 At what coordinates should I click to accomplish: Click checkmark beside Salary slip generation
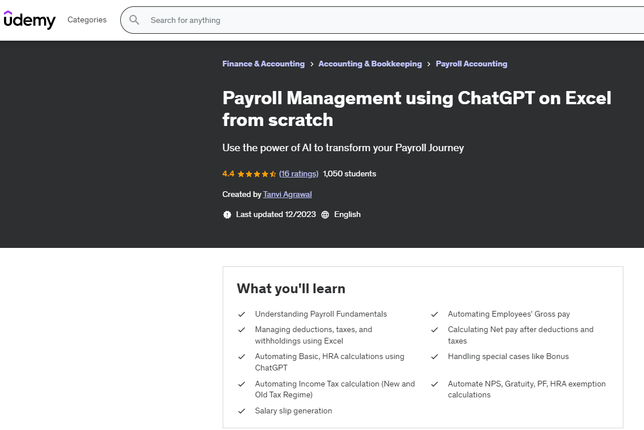(x=242, y=411)
